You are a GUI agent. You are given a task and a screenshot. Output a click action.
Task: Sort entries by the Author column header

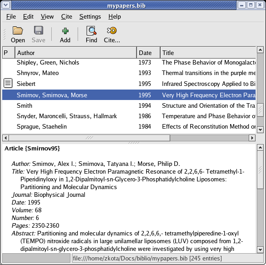(76, 53)
